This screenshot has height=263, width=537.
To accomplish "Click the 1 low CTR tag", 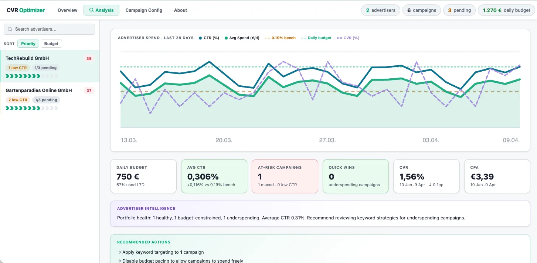I will tap(18, 68).
